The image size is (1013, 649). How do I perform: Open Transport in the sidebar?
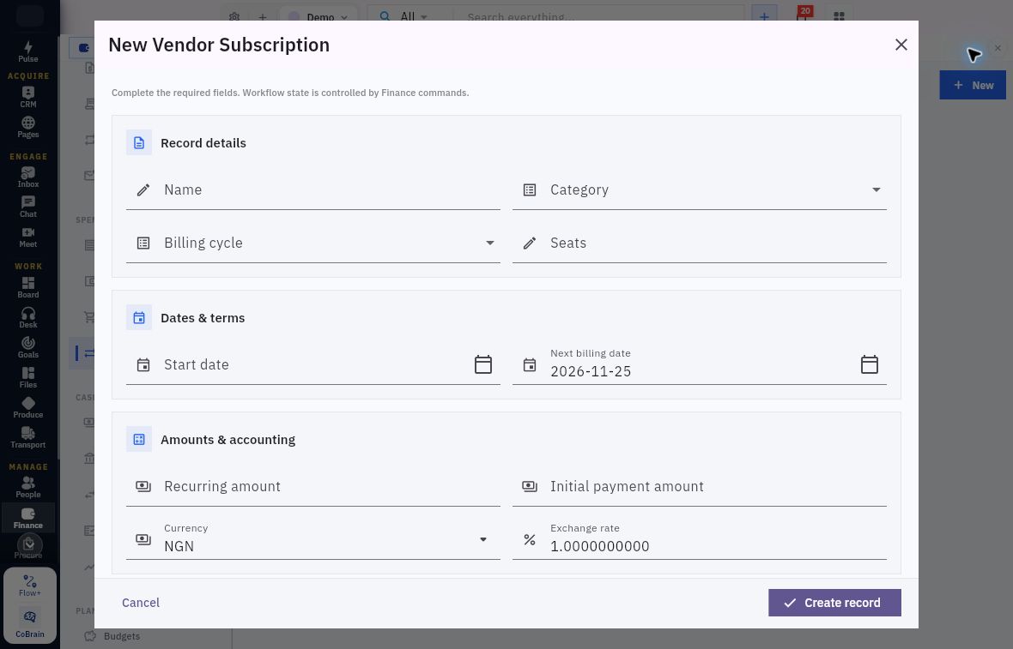tap(27, 437)
